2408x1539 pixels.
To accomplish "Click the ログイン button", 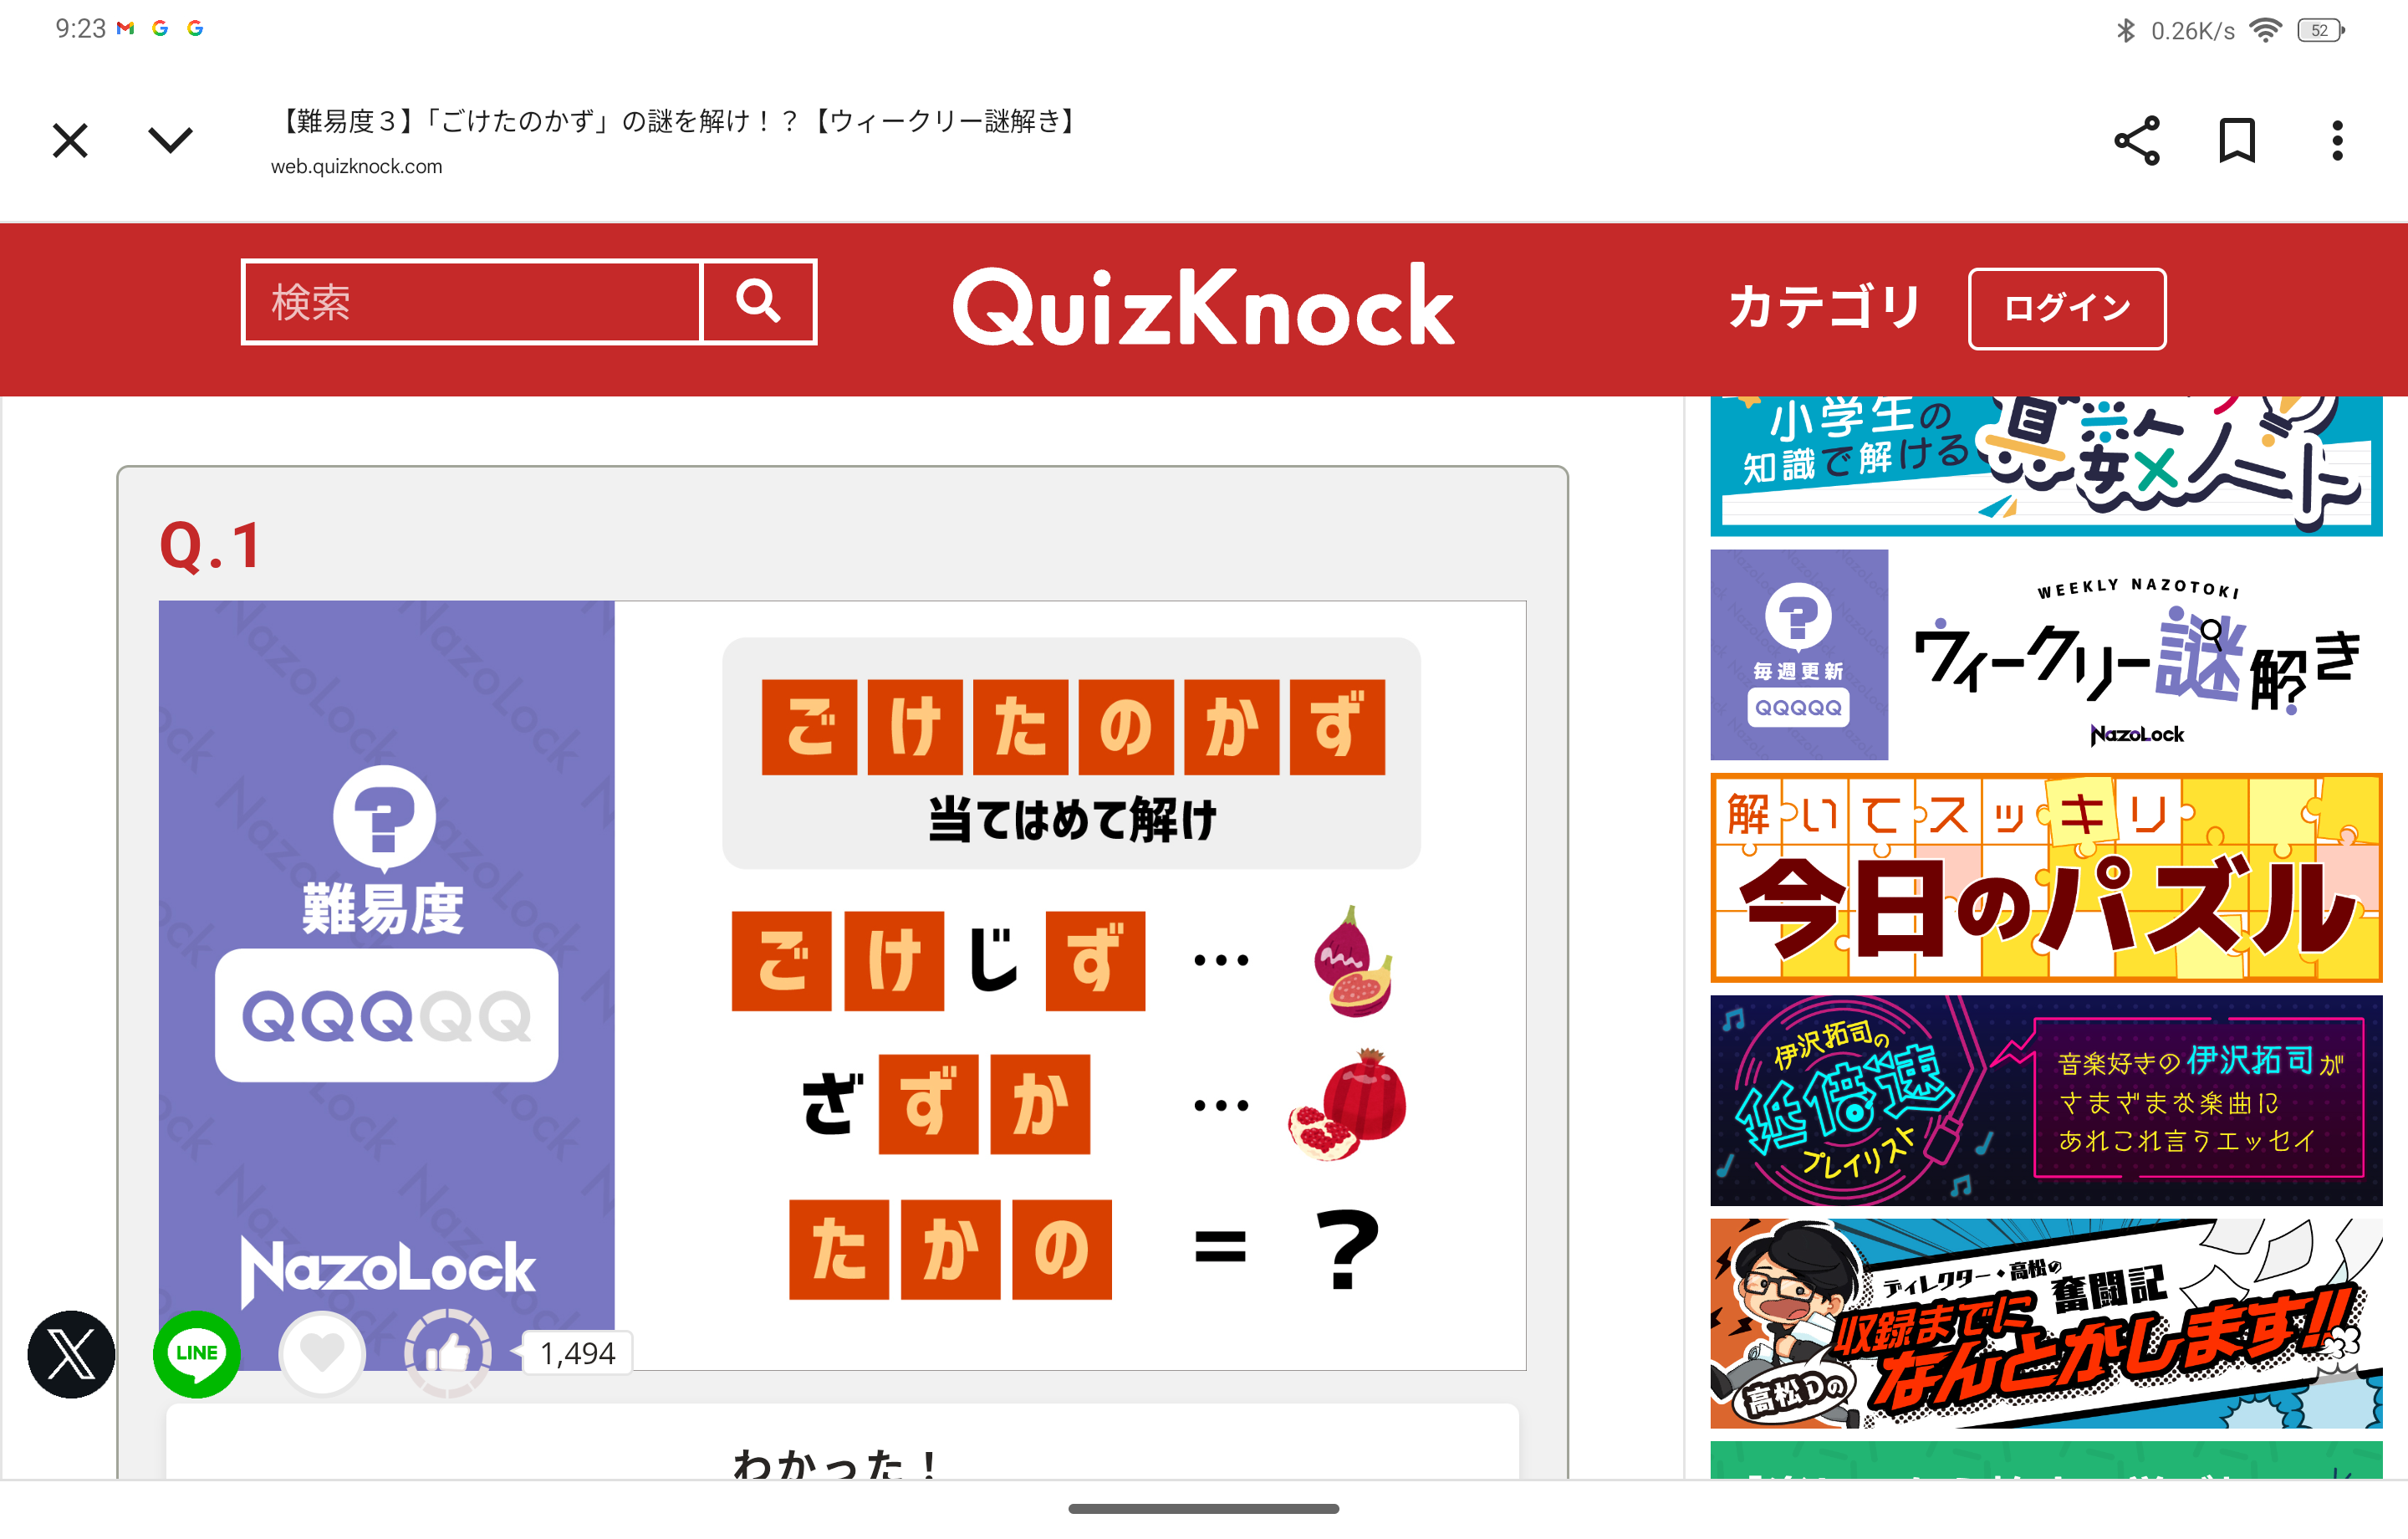I will pyautogui.click(x=2067, y=308).
